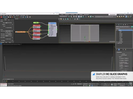Toggle the StartLeft checkbox in Parameters
The image size is (133, 99).
(120, 58)
